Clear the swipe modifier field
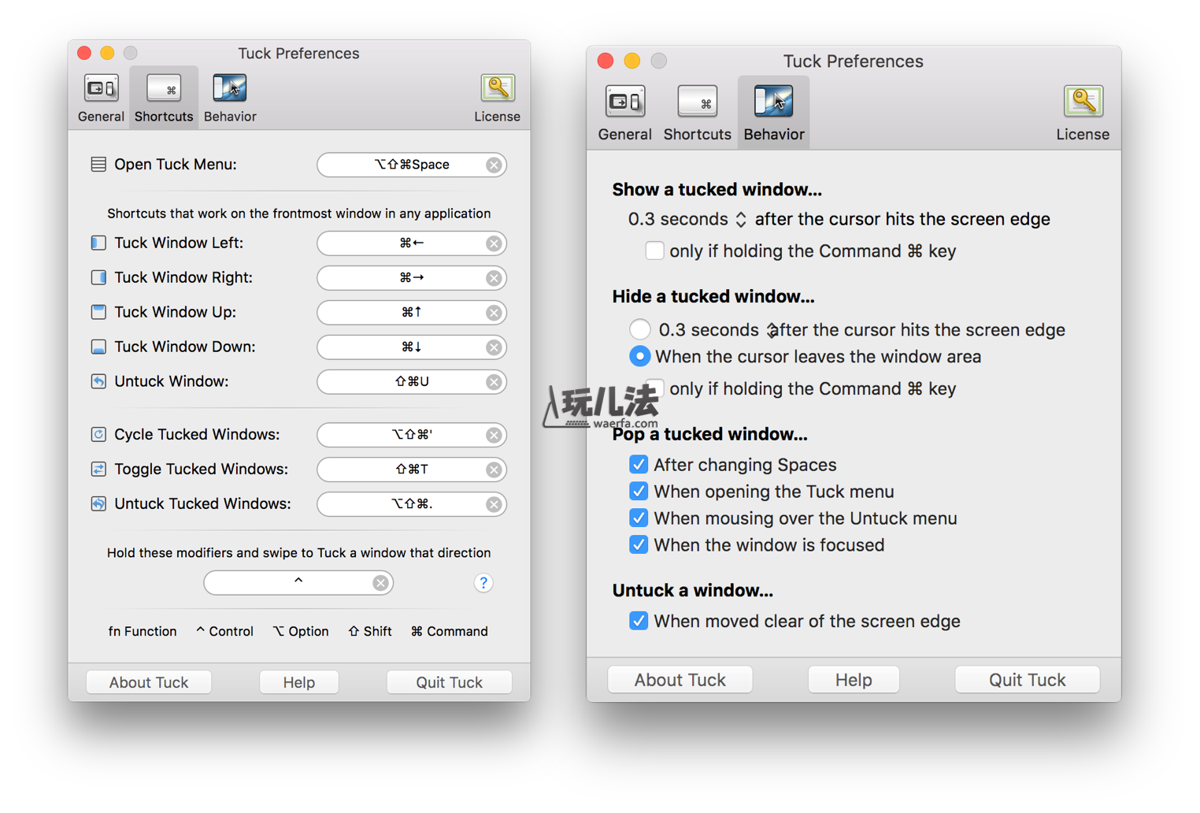 380,583
